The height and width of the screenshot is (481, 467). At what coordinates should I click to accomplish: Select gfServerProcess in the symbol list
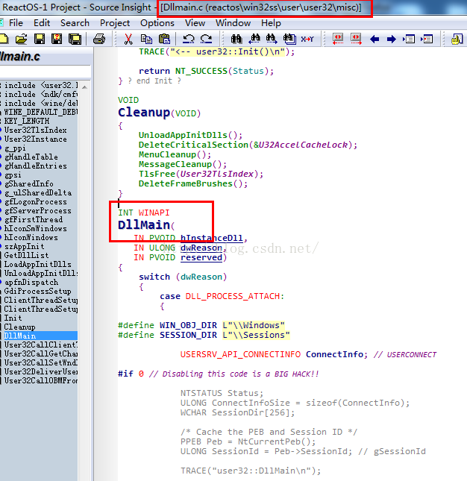38,211
